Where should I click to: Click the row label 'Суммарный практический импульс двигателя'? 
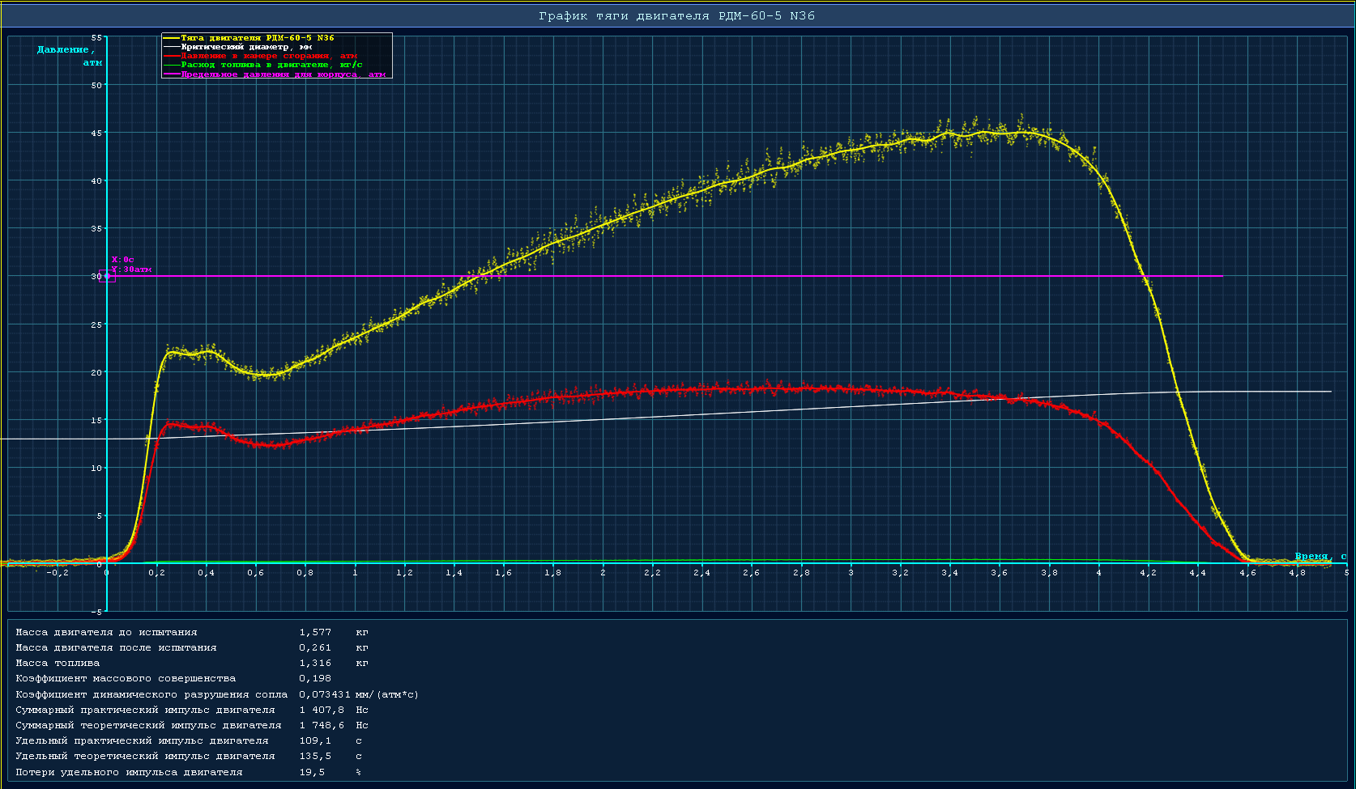[145, 710]
